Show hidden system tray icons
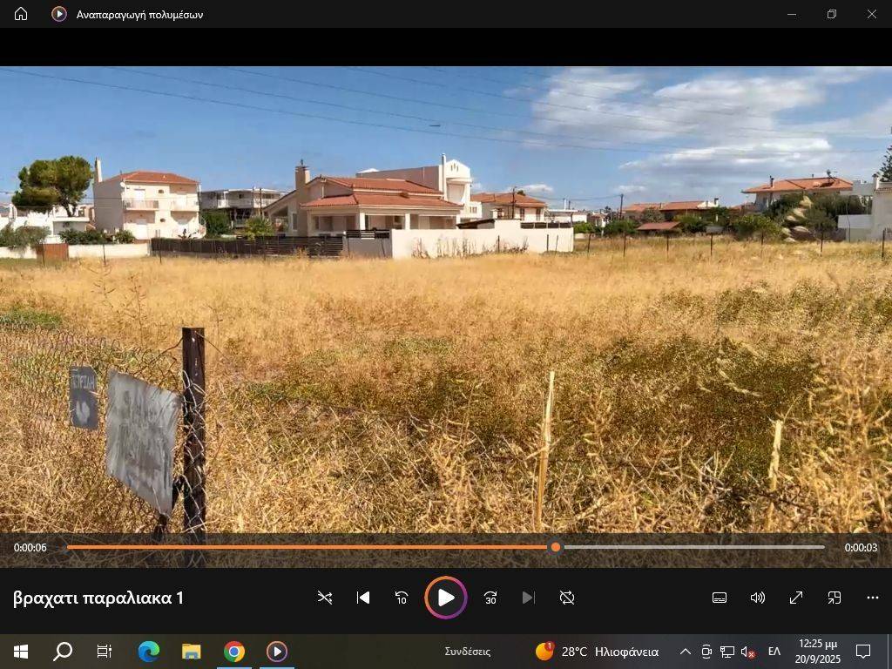Viewport: 892px width, 669px height. coord(685,652)
